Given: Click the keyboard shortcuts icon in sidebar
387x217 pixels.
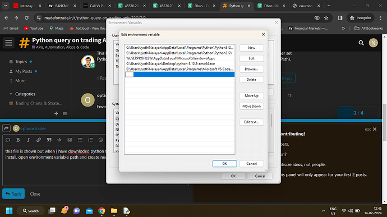Looking at the screenshot, I should (x=64, y=114).
